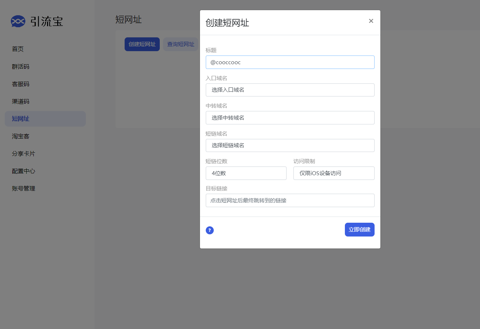Open the 短链域名 dropdown
480x329 pixels.
(290, 145)
